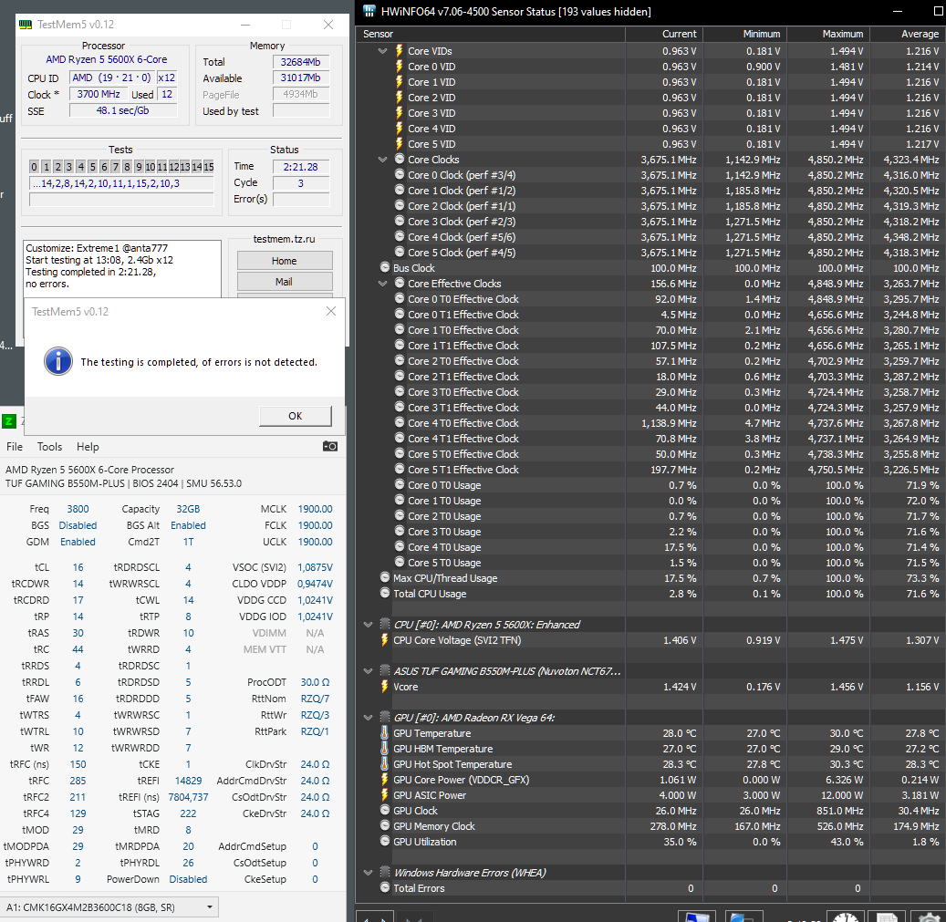
Task: Click the green ZenTimings Z icon
Action: (x=8, y=421)
